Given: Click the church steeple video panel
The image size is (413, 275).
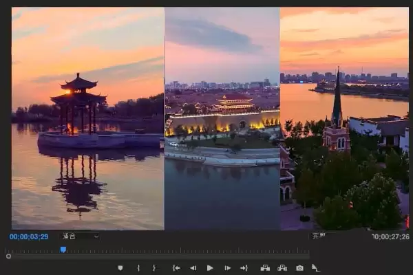Looking at the screenshot, I should [345, 118].
